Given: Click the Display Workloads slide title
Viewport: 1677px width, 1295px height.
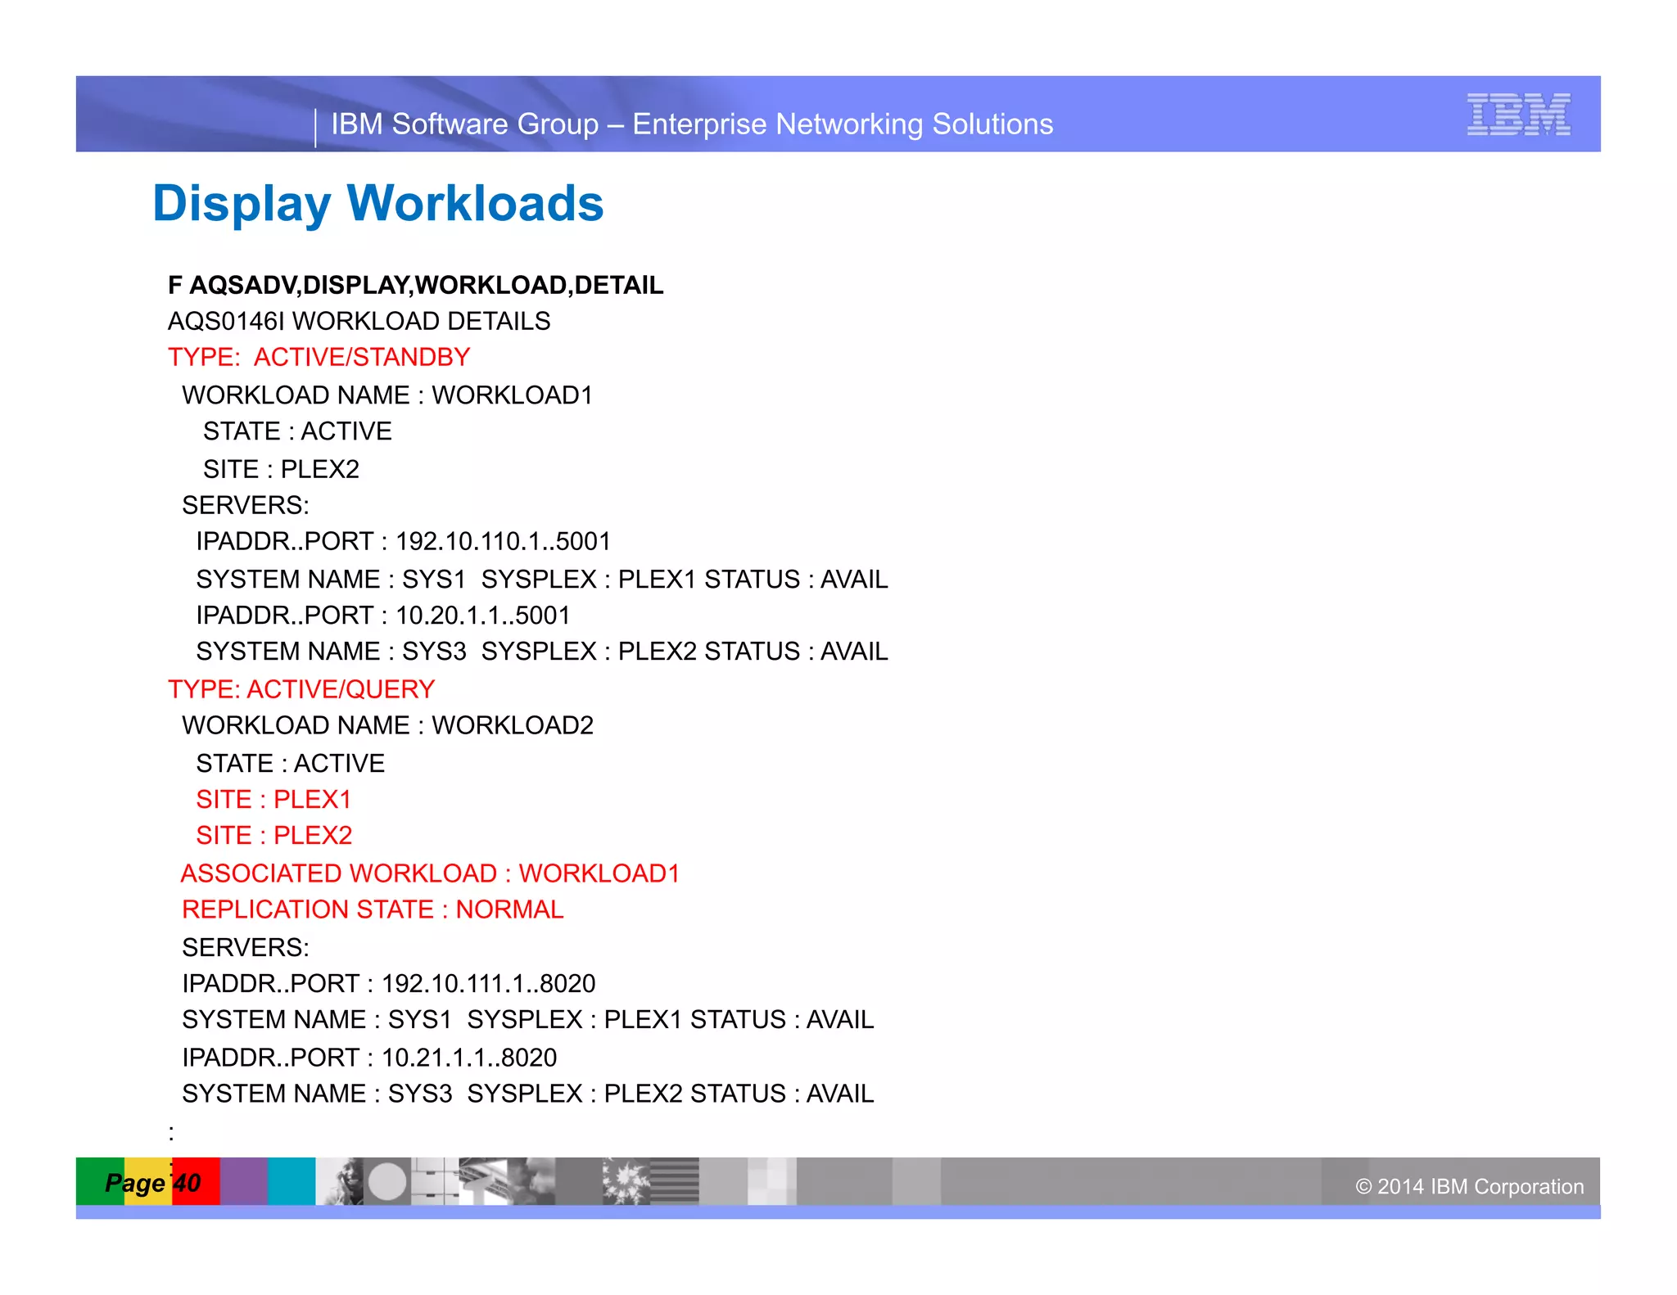Looking at the screenshot, I should click(377, 203).
